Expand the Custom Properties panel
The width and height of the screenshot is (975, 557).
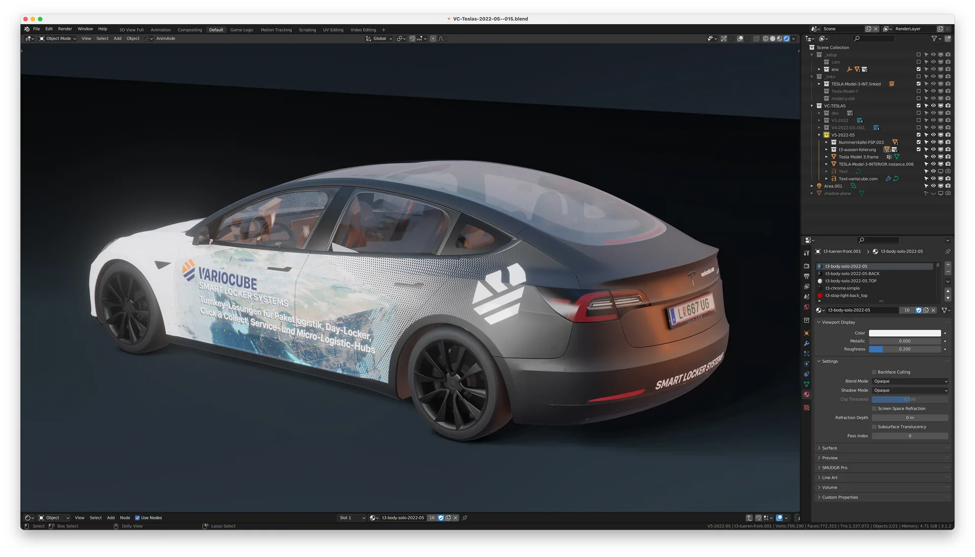tap(839, 497)
